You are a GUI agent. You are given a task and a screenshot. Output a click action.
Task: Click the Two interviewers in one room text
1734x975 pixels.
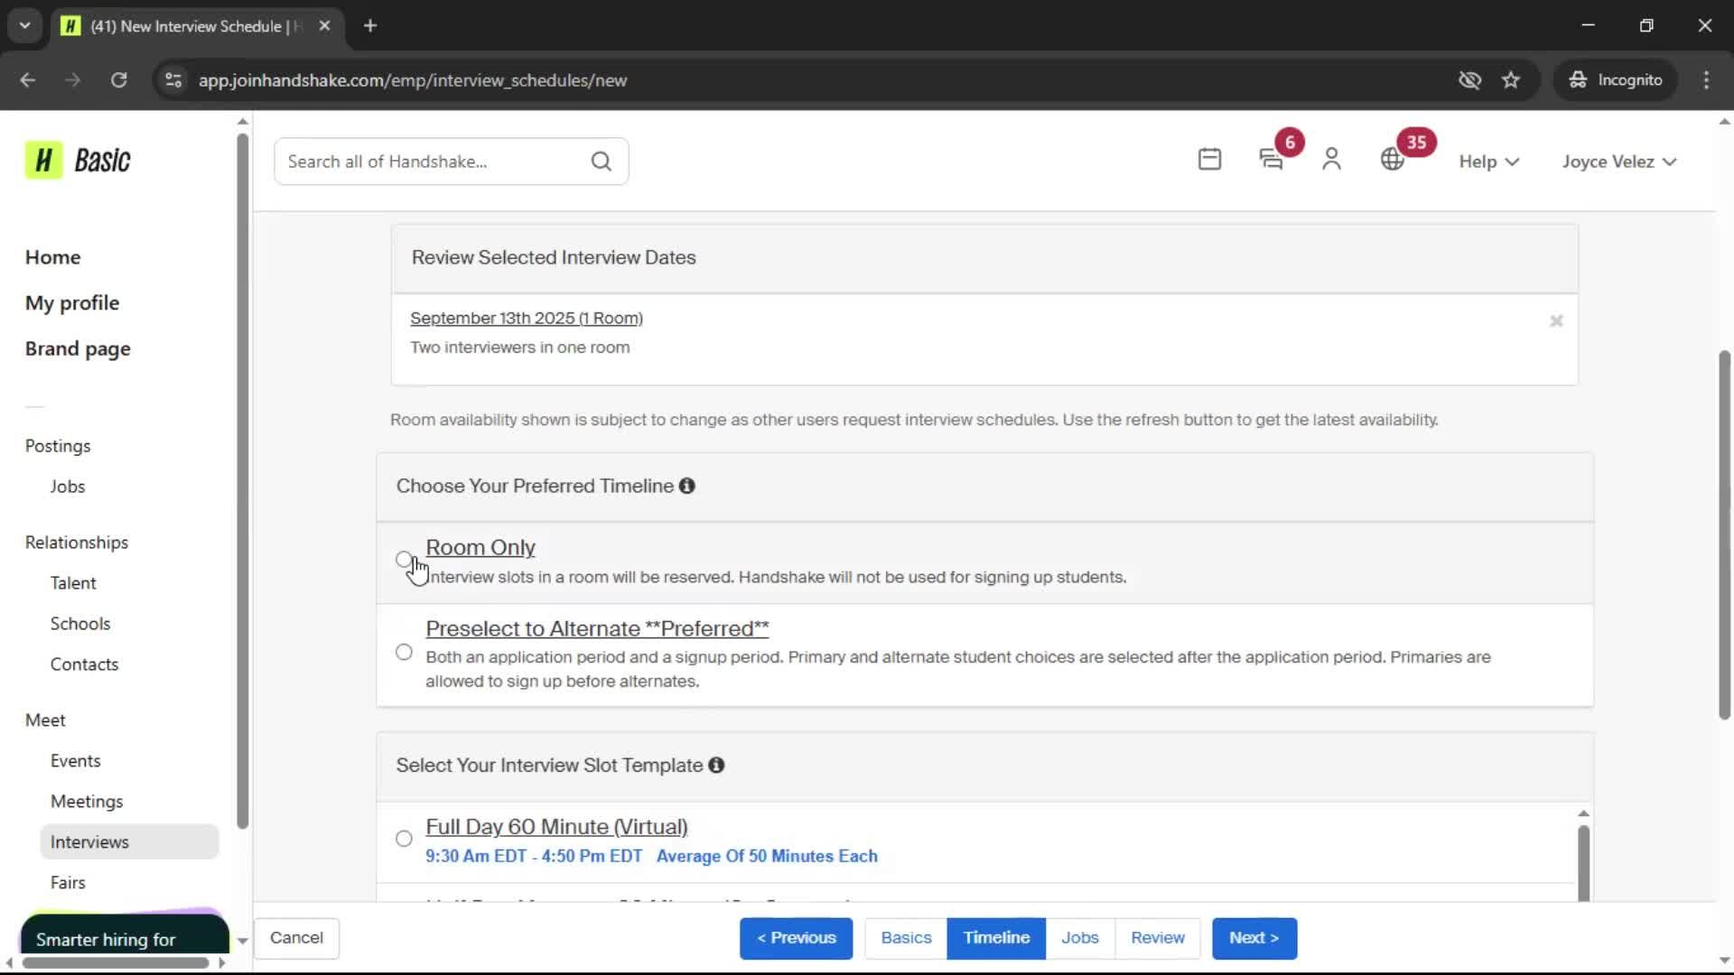tap(520, 348)
